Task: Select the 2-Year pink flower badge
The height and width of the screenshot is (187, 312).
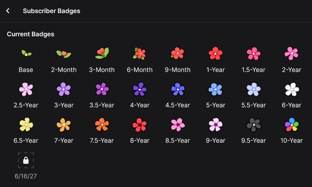Action: click(291, 54)
